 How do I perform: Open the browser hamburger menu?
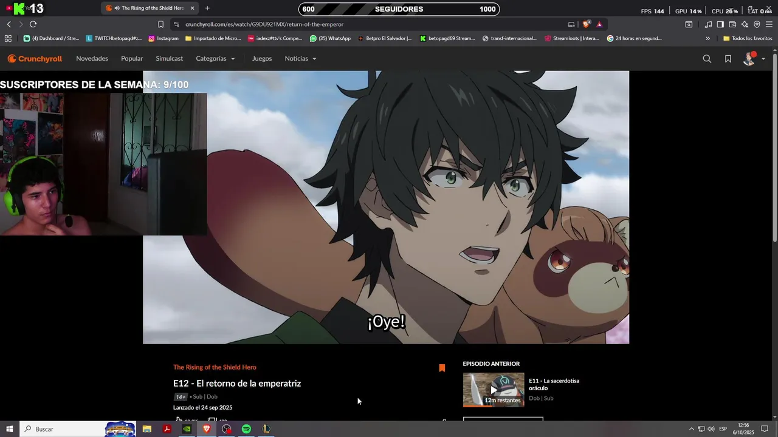tap(769, 24)
